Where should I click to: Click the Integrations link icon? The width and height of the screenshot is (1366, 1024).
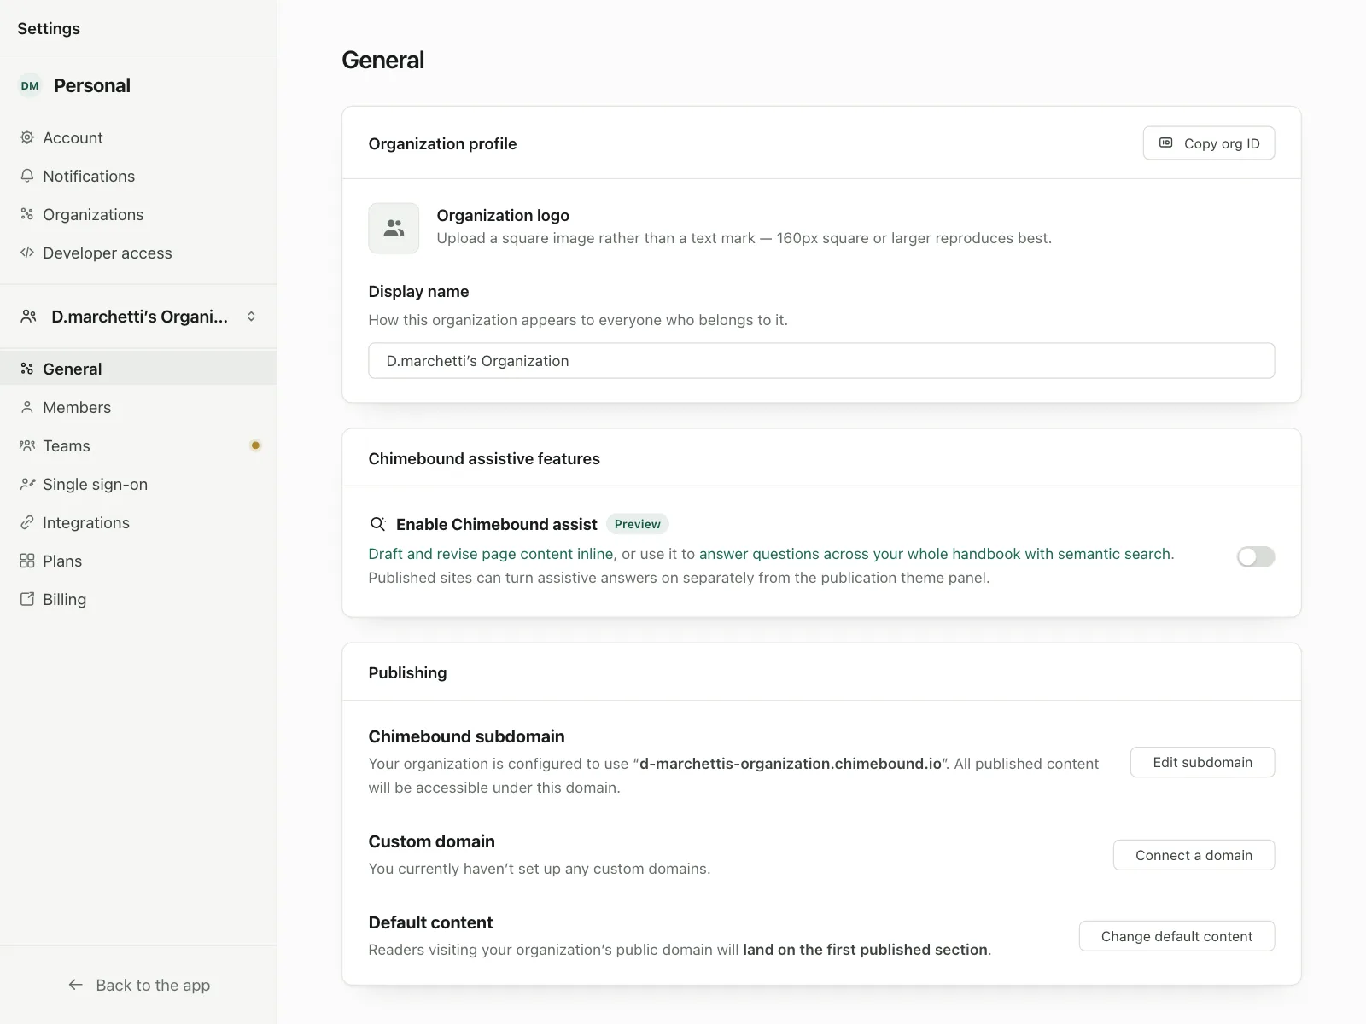(x=27, y=522)
